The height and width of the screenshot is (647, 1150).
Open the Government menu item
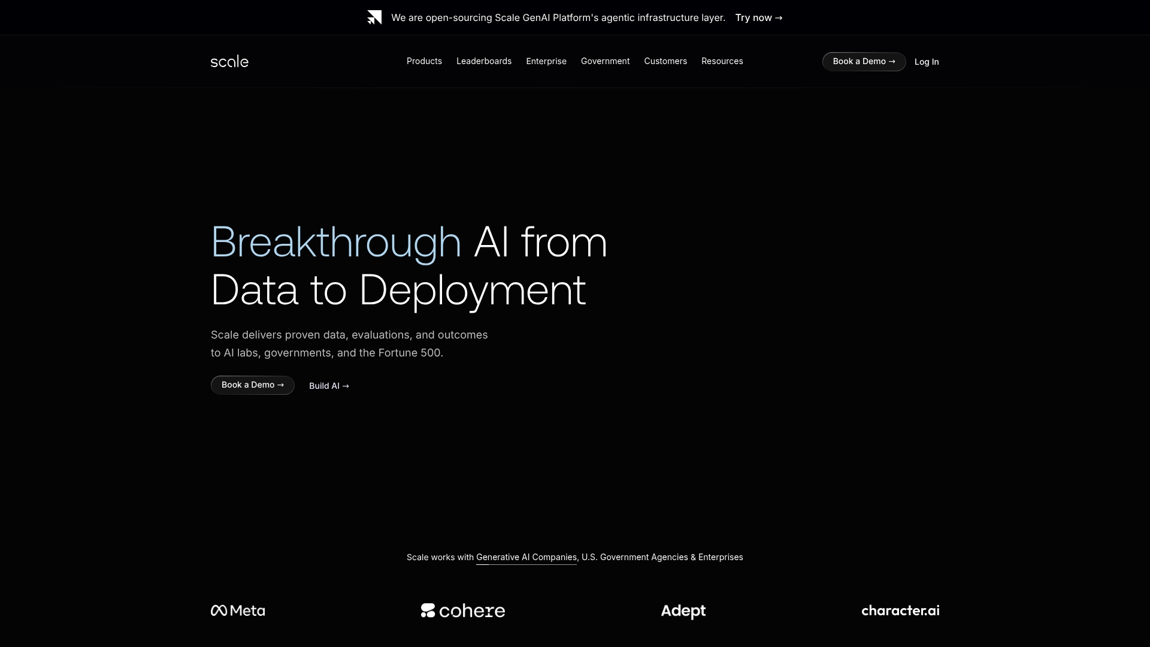tap(605, 61)
